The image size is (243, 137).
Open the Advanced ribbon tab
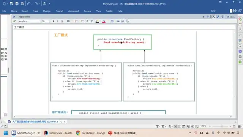click(73, 11)
